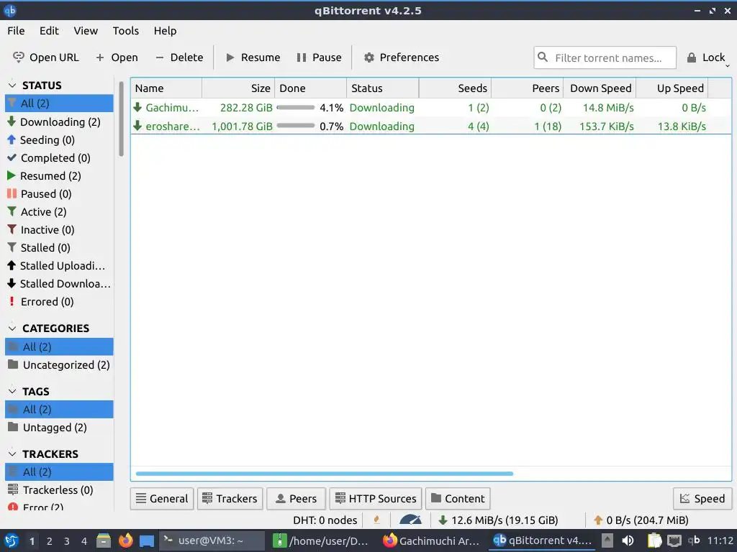Click the download arrow icon of Gachimu torrent
Screen dimensions: 737x552
pyautogui.click(x=137, y=108)
